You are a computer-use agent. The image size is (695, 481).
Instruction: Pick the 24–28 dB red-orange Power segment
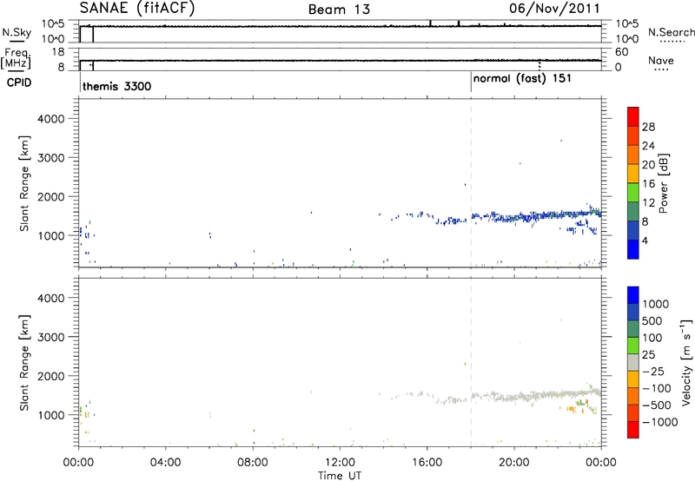(x=633, y=135)
